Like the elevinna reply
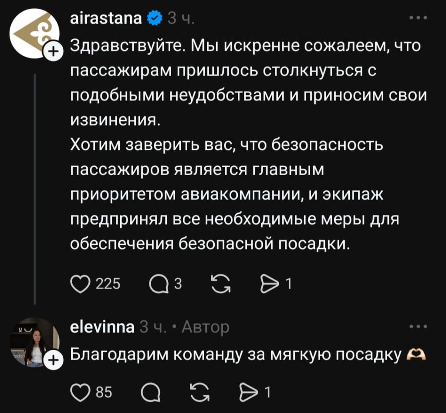The height and width of the screenshot is (413, 446). click(x=79, y=393)
